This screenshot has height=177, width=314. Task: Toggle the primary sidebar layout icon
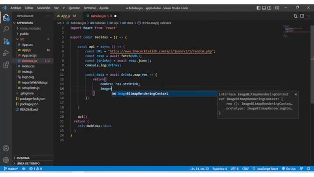click(x=259, y=8)
